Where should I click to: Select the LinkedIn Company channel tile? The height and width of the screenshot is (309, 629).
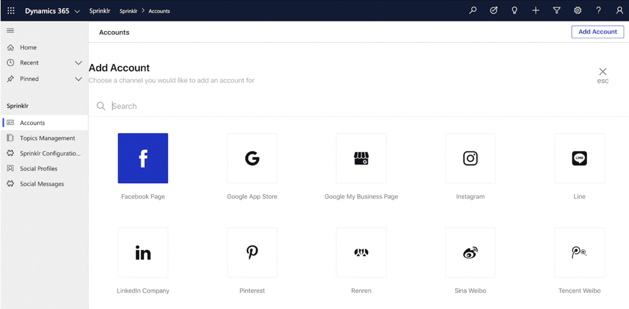pos(143,253)
